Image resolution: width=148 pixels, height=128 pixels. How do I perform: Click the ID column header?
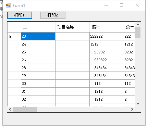tap(38, 27)
